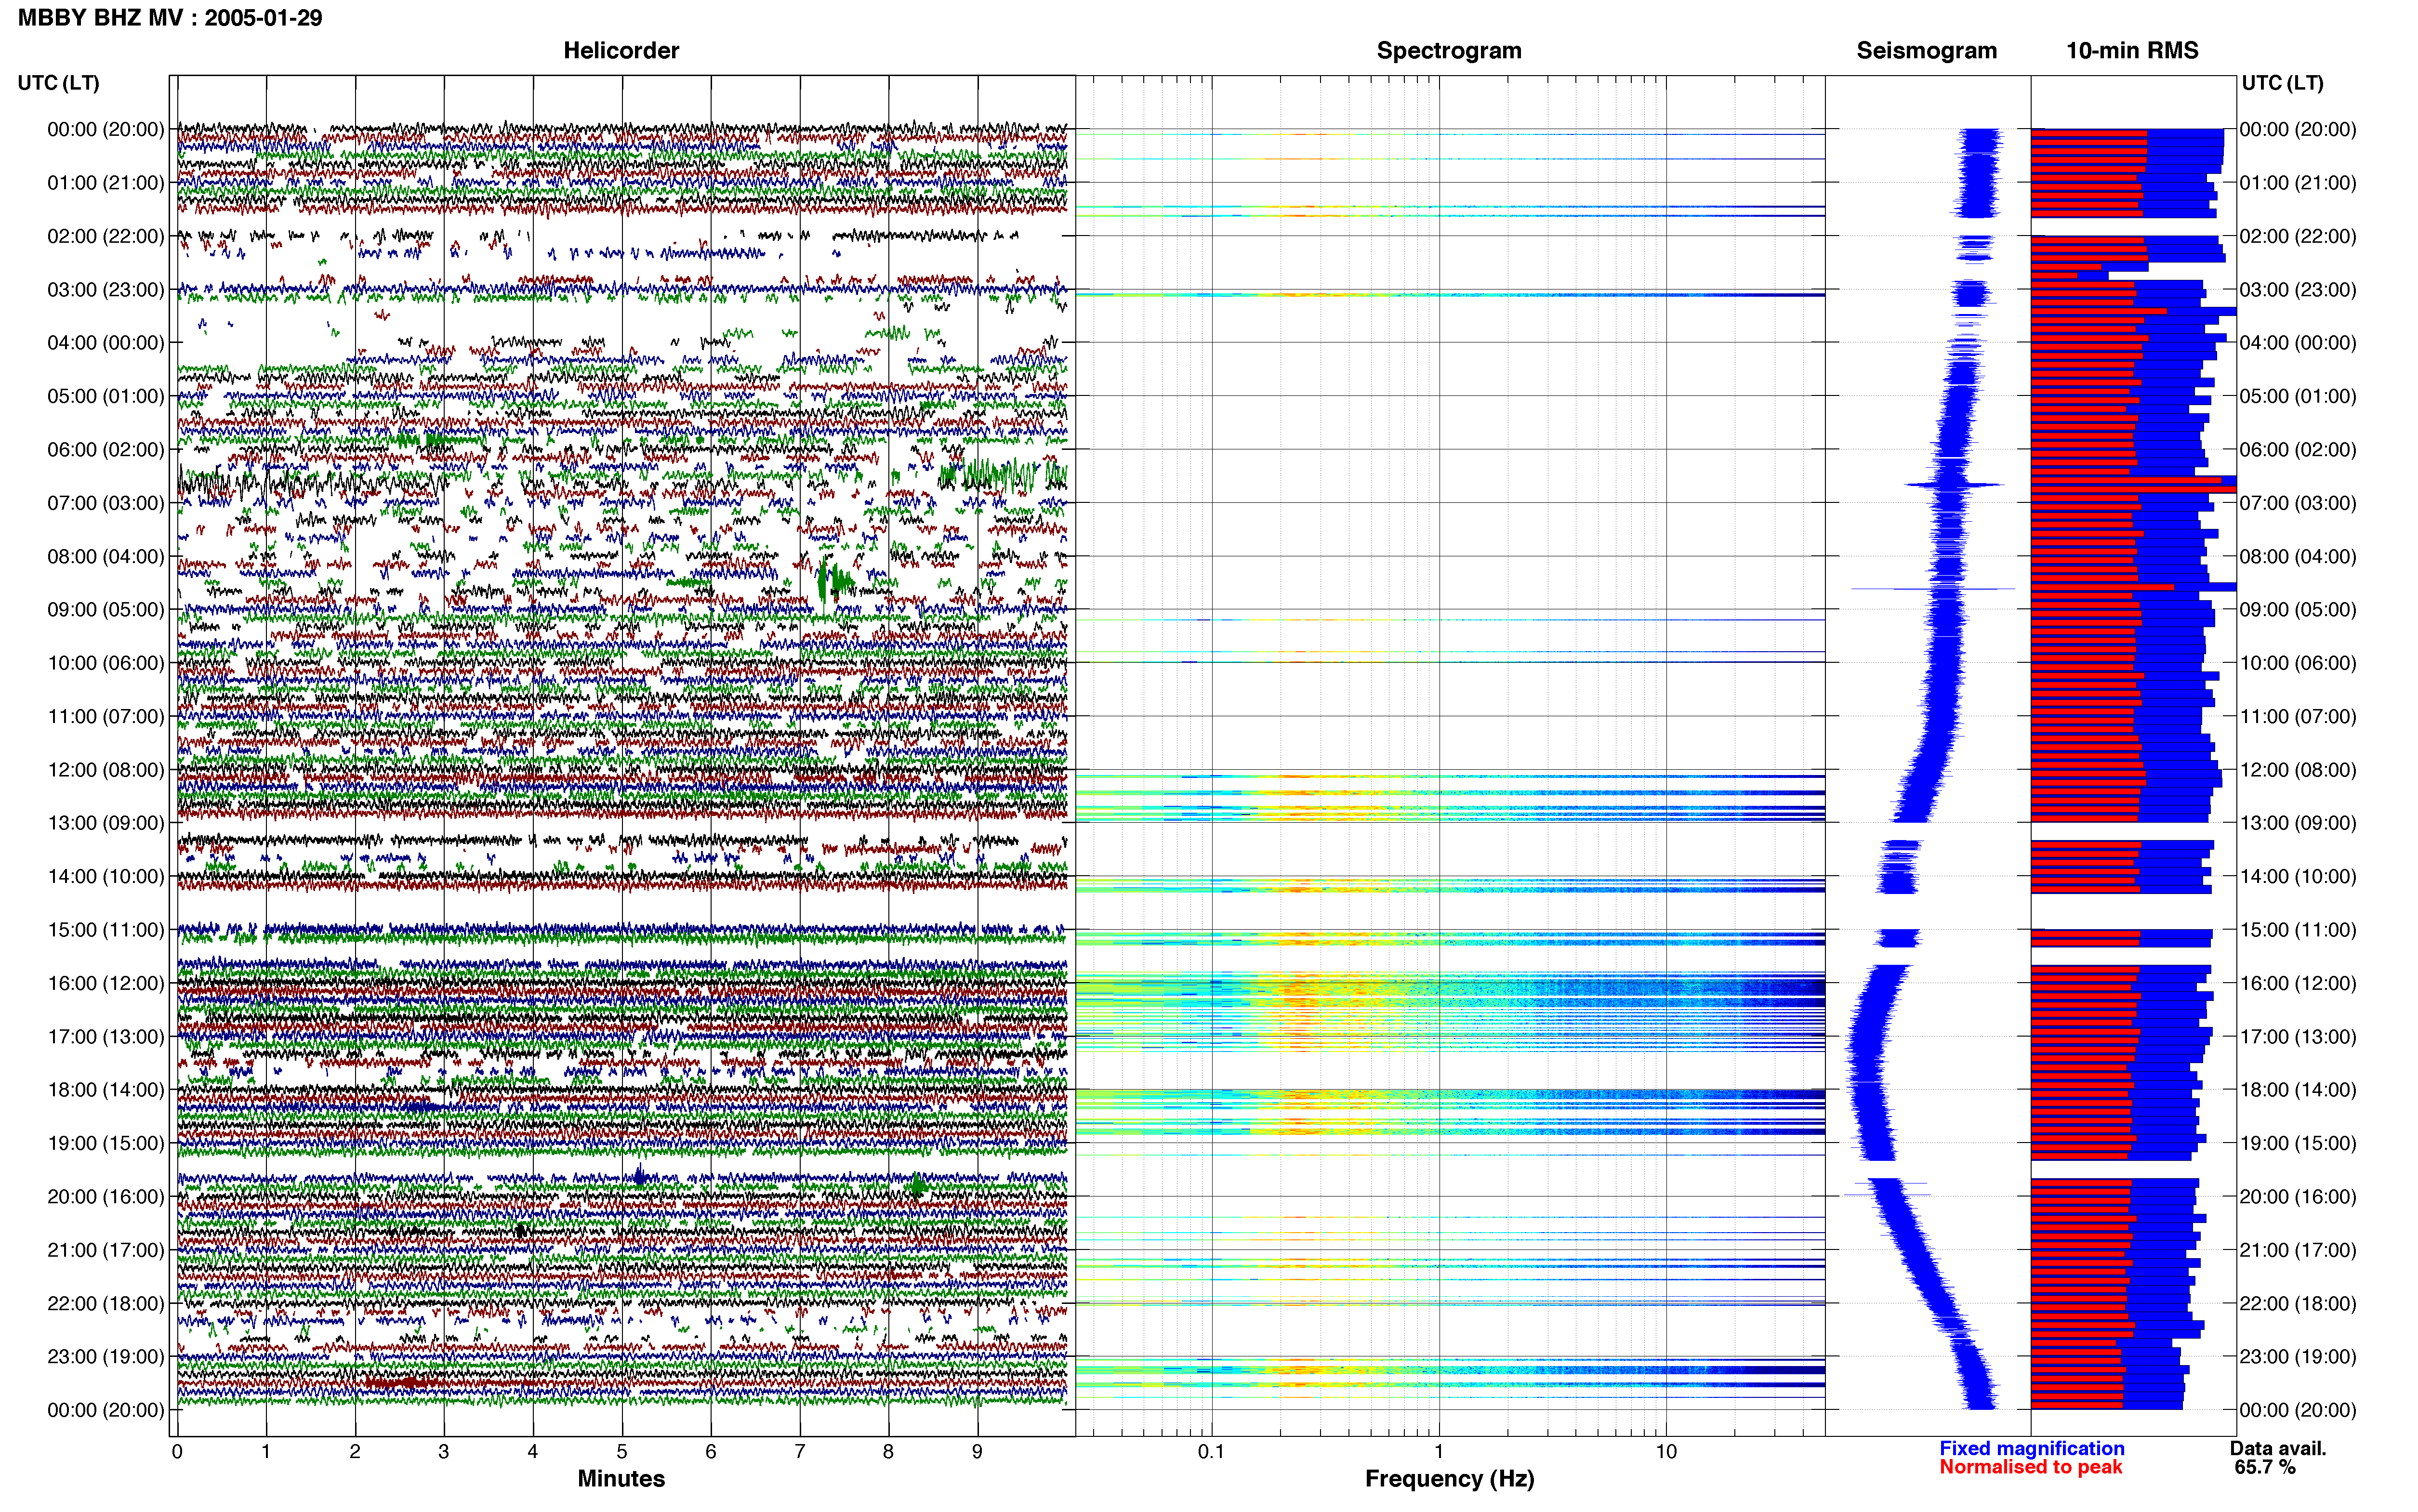Click Helicorder-side time label '08:00 (04:00)'
Image resolution: width=2418 pixels, height=1512 pixels.
click(x=106, y=556)
